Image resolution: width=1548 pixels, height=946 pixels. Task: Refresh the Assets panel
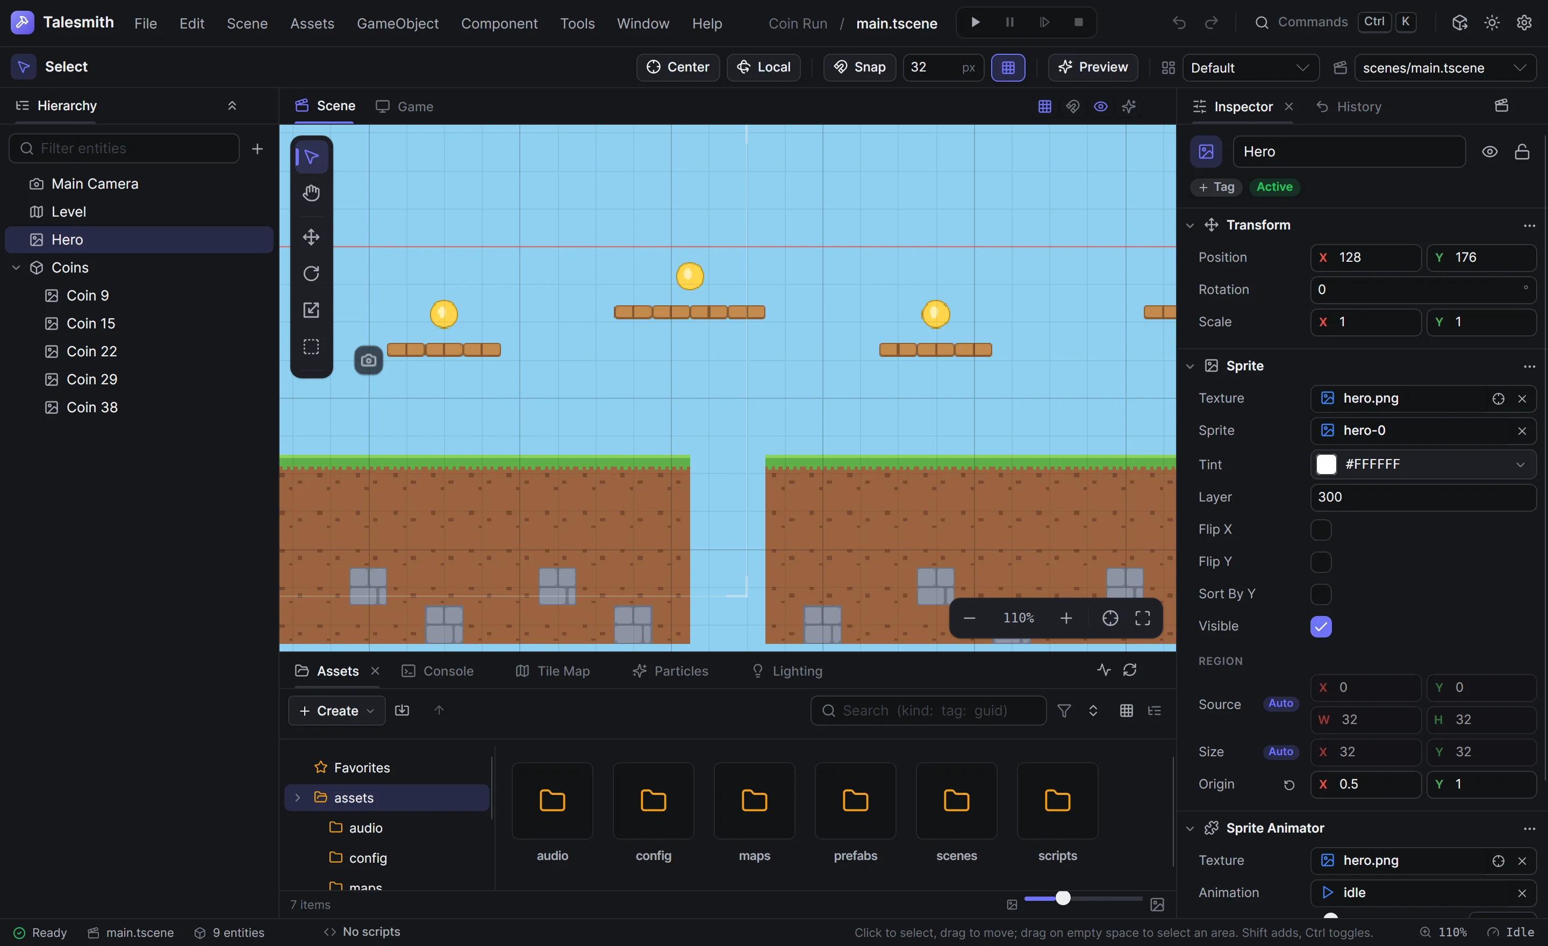pos(1130,670)
